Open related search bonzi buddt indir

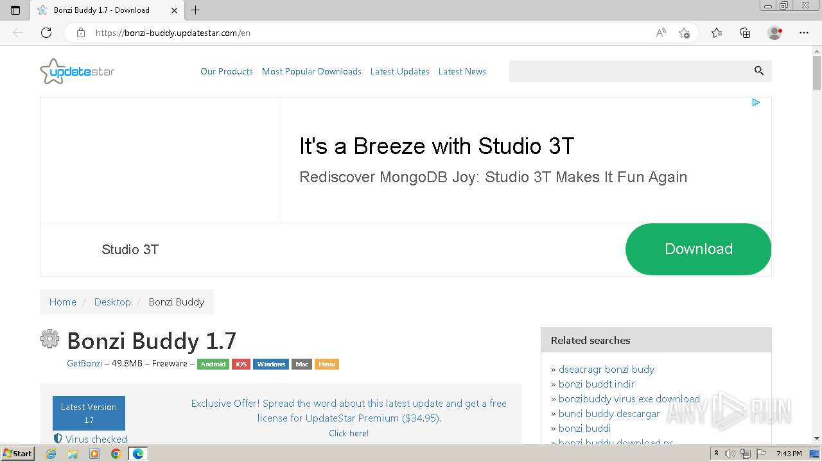pyautogui.click(x=597, y=384)
